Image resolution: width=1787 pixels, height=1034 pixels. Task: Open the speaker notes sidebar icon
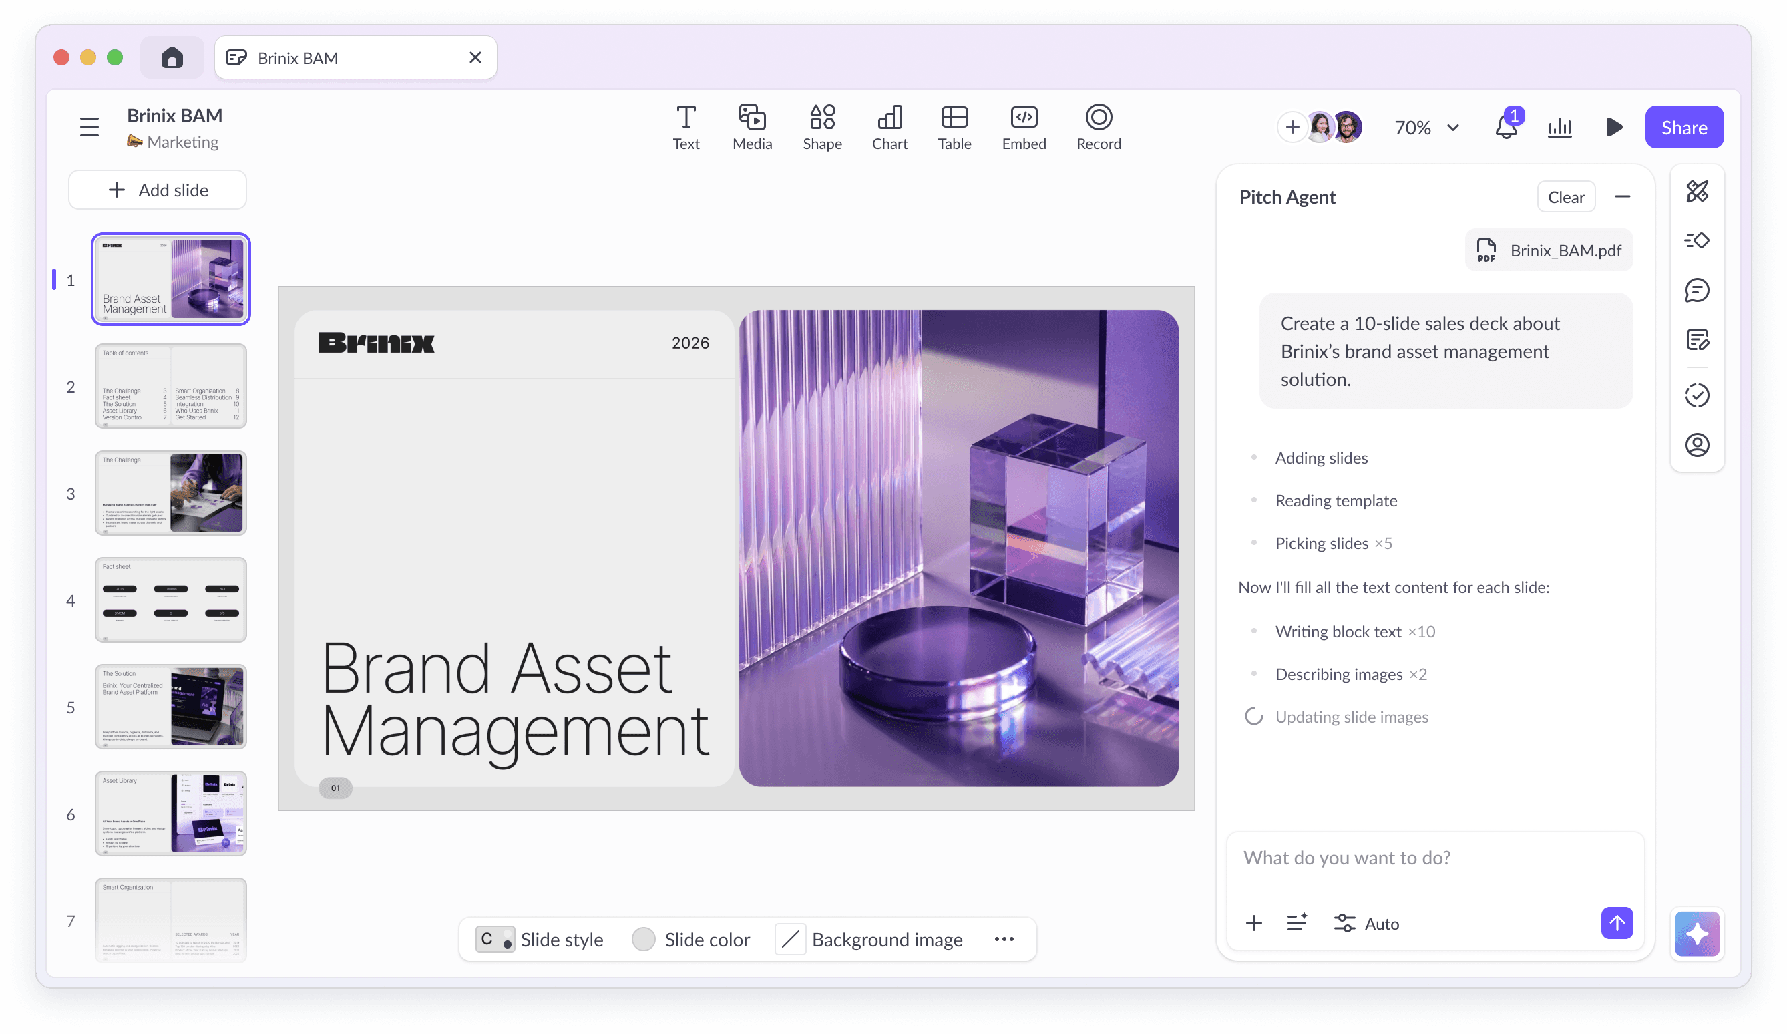(1697, 340)
